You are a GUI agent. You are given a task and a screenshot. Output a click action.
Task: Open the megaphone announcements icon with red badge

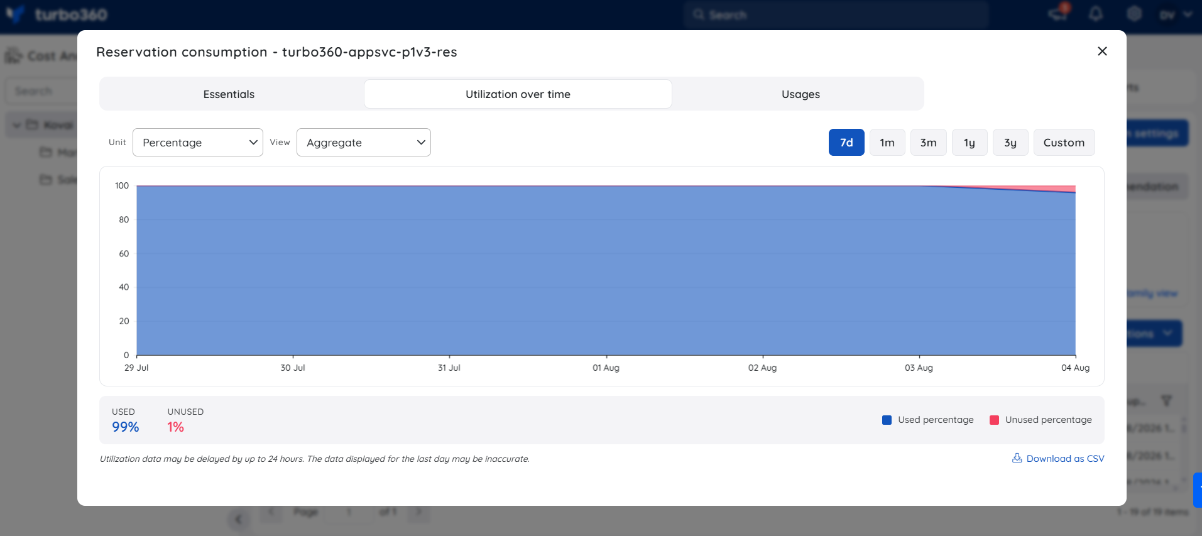[1058, 13]
